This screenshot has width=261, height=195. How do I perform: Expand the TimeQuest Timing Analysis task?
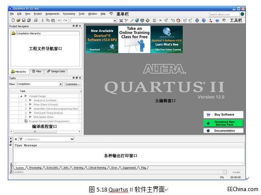[26, 113]
